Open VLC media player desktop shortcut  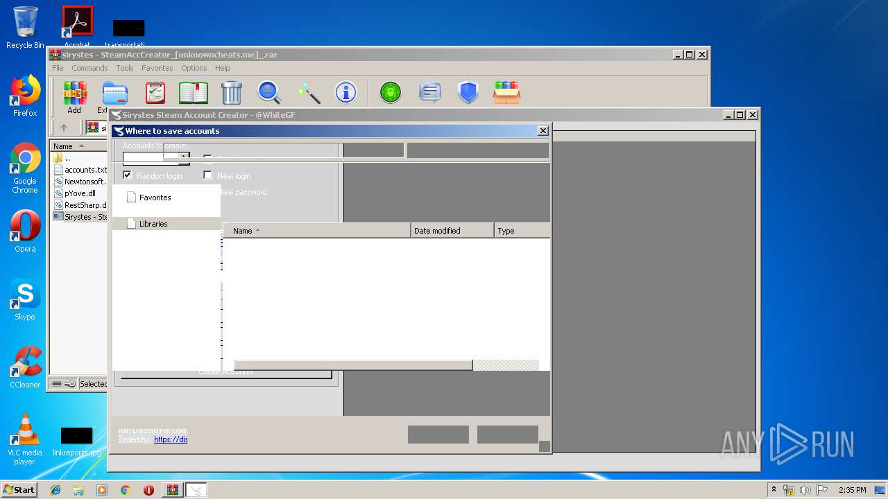[x=25, y=440]
